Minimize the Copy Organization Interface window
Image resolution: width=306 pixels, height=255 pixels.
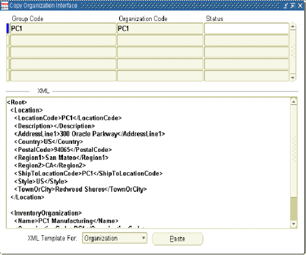tap(286, 6)
